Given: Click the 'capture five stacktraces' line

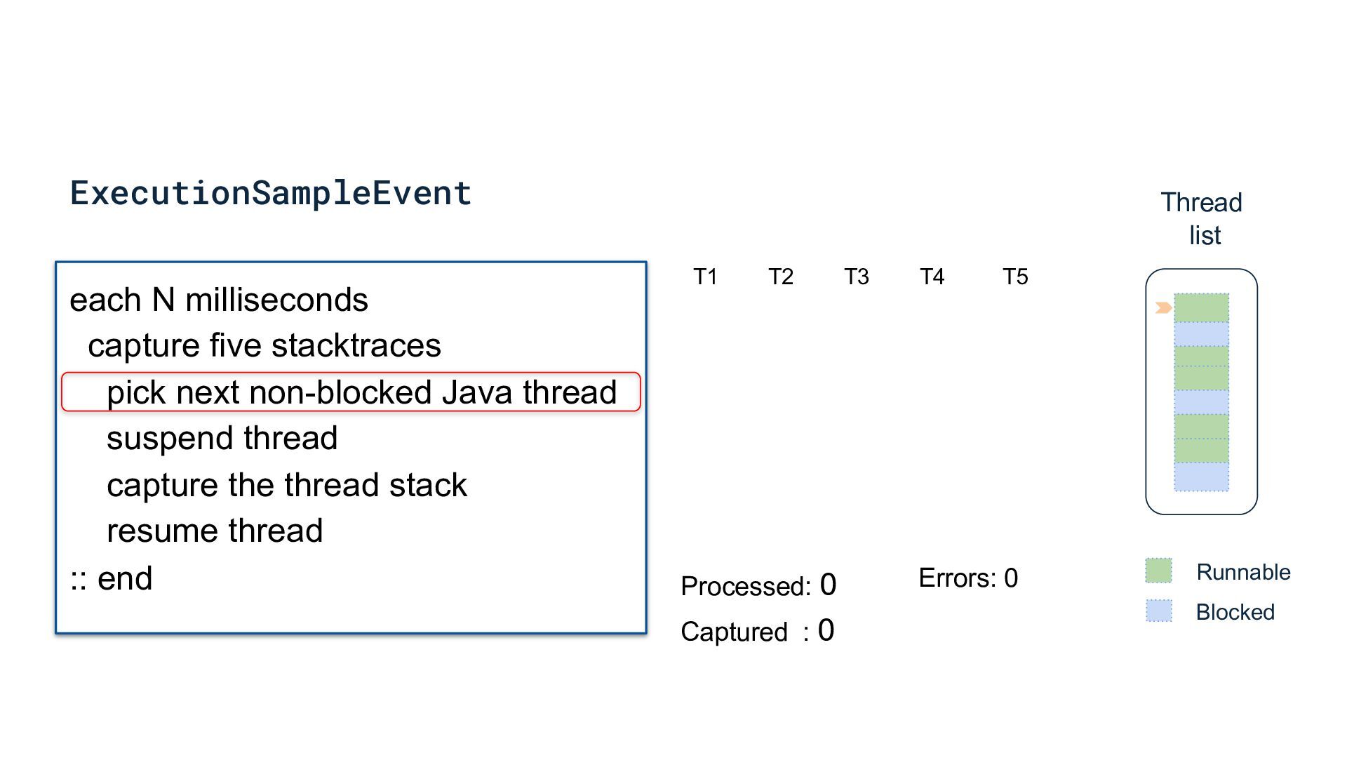Looking at the screenshot, I should coord(264,345).
